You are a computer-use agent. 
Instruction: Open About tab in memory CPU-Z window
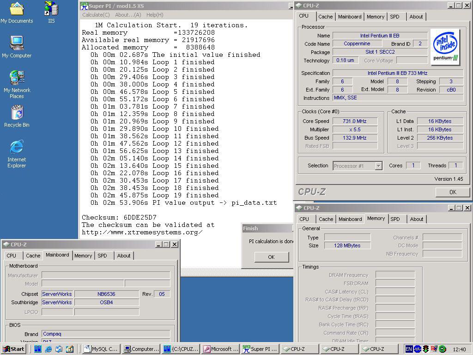click(x=416, y=219)
